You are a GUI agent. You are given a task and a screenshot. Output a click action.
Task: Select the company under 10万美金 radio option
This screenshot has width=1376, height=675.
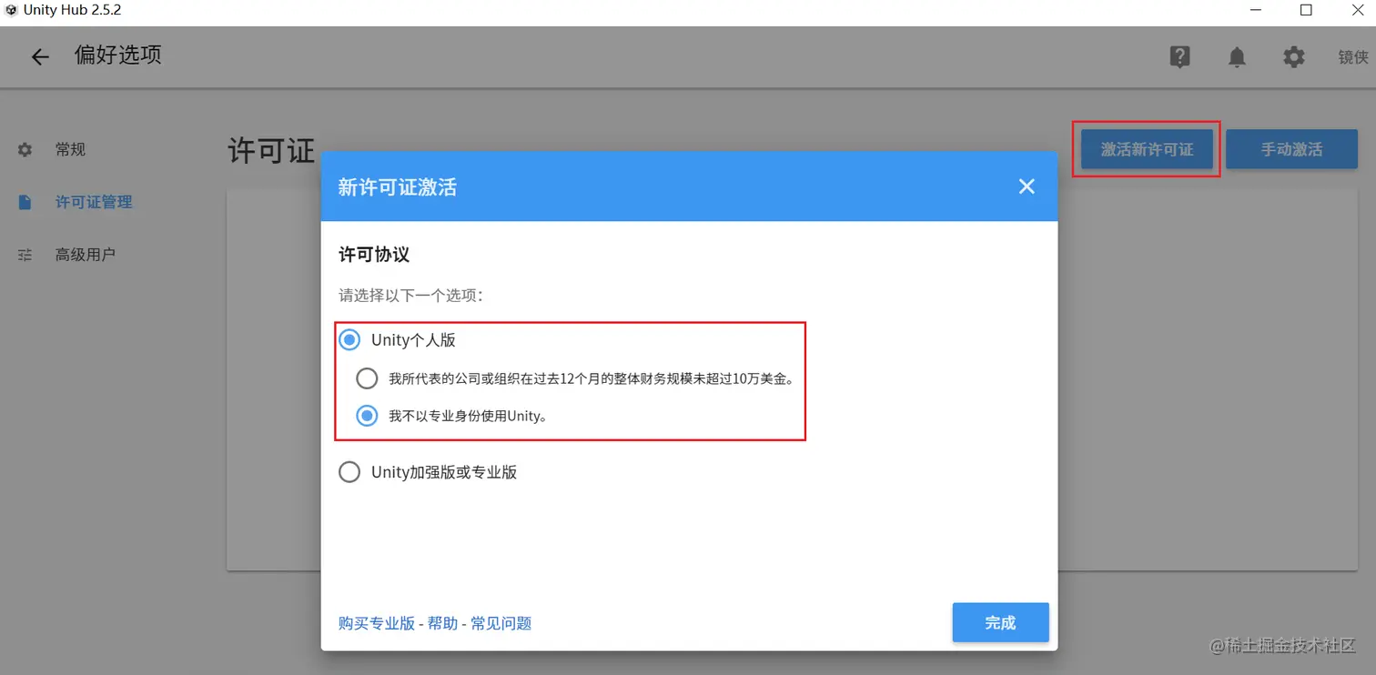click(367, 378)
